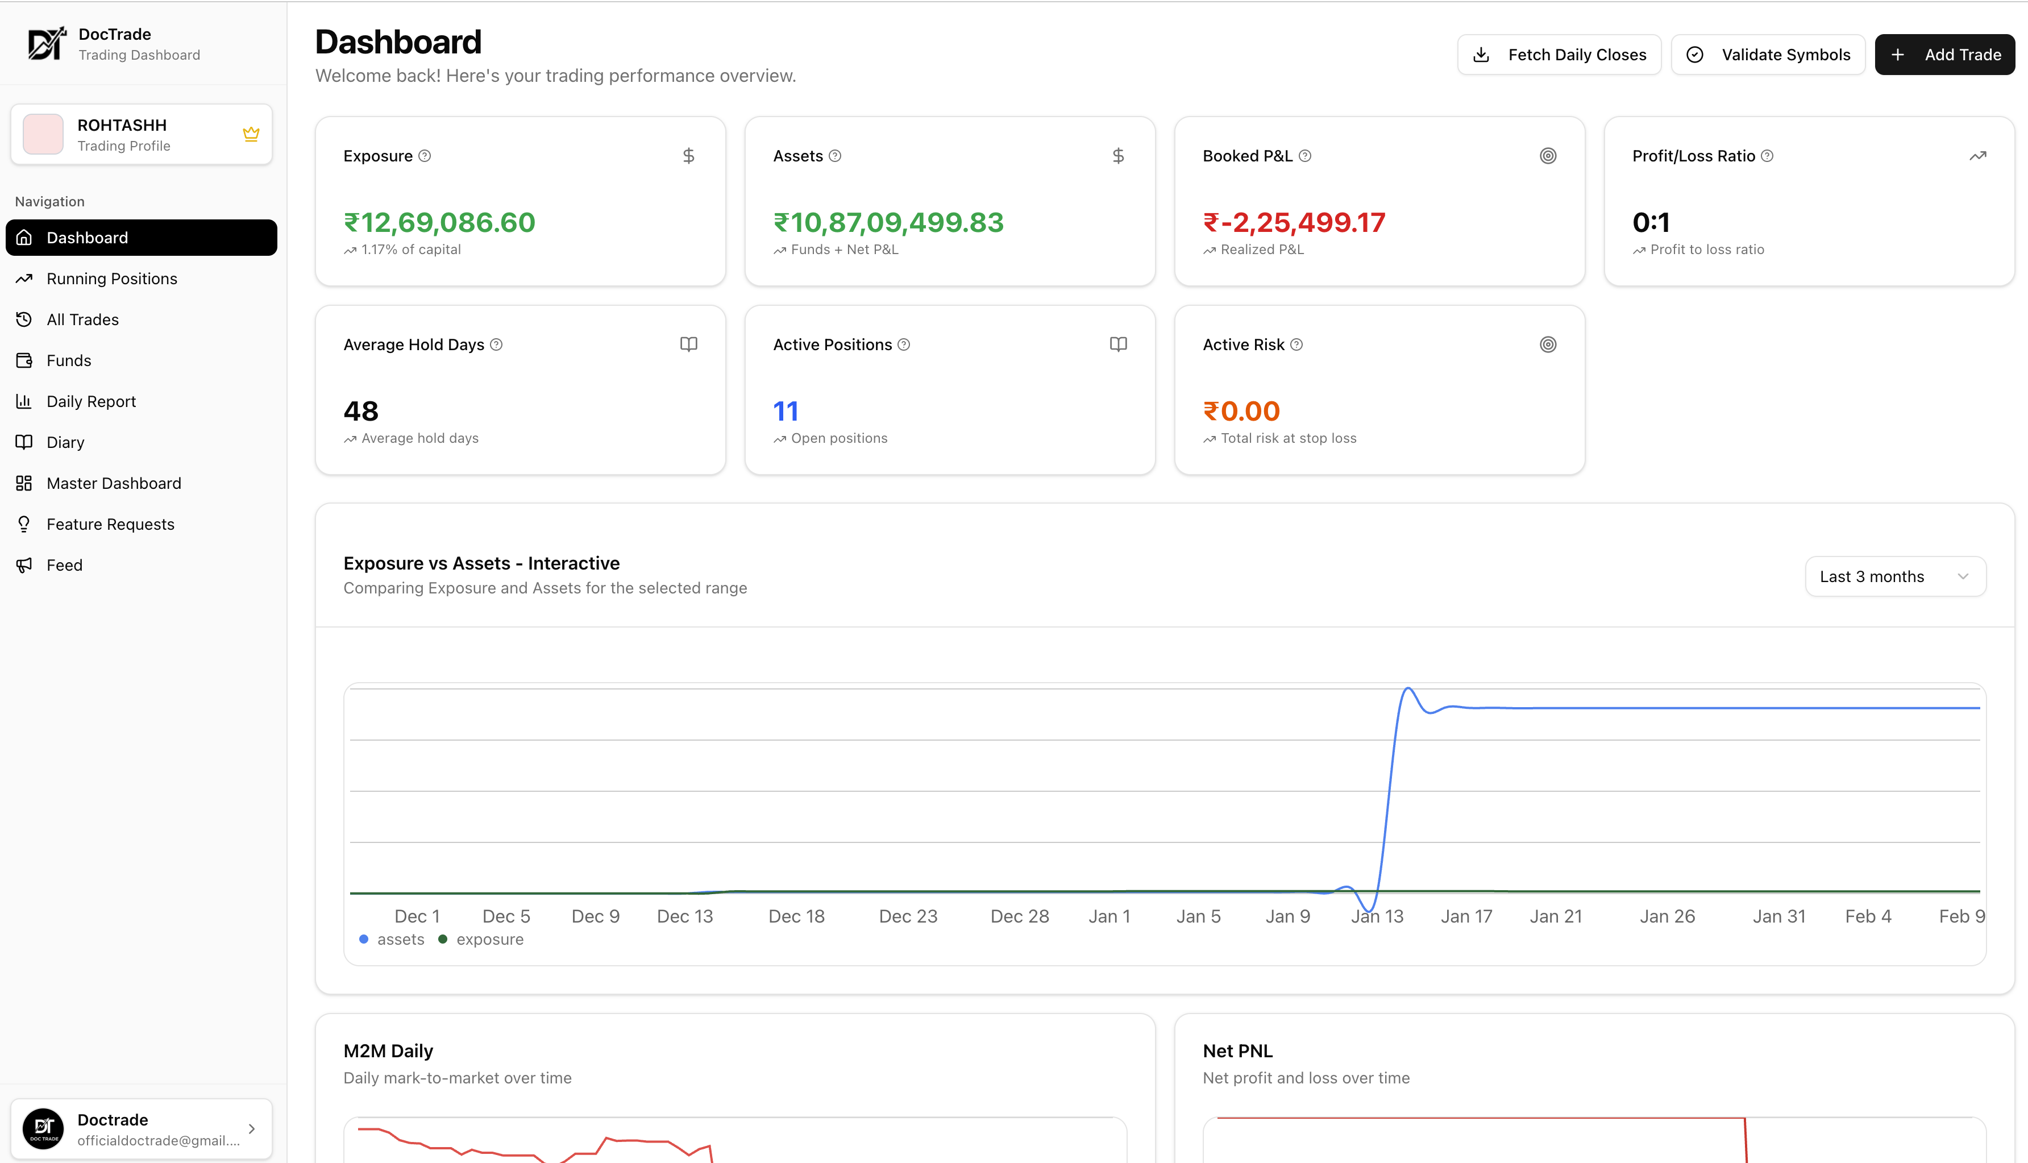Viewport: 2028px width, 1163px height.
Task: Click the Exposure info help icon
Action: (425, 156)
